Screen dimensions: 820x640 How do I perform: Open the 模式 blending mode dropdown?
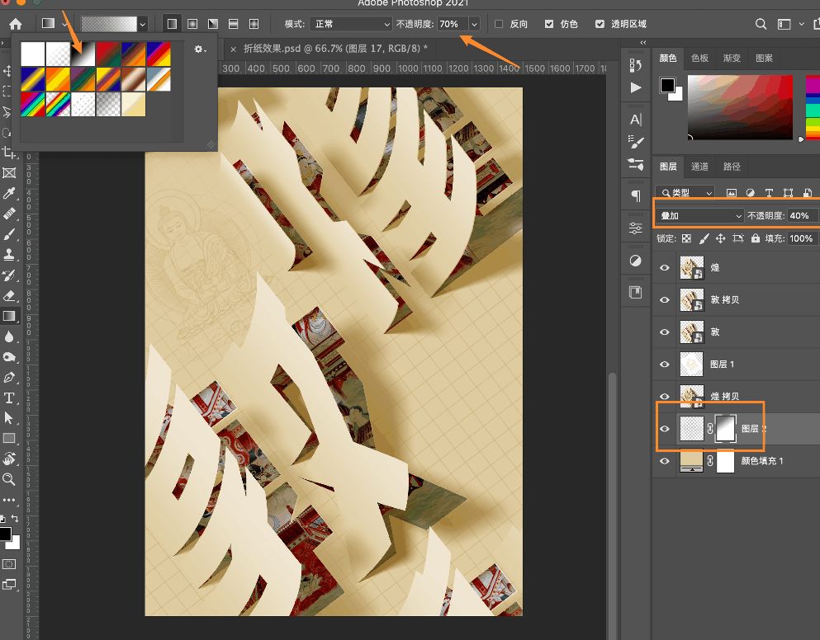click(351, 24)
